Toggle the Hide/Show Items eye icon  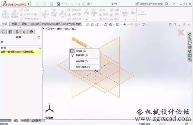click(x=125, y=24)
